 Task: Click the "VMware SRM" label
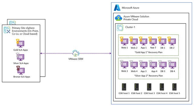pos(76,59)
